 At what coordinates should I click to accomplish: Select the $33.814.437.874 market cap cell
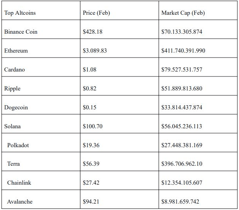182,107
